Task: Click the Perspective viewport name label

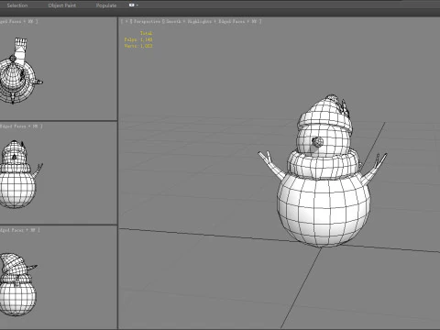Action: (147, 21)
